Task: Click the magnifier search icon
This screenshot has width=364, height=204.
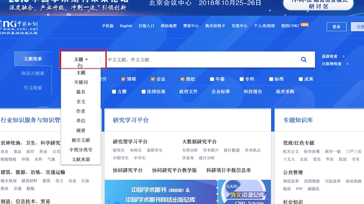Action: [304, 59]
